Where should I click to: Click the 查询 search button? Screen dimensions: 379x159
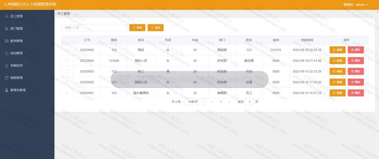(137, 27)
